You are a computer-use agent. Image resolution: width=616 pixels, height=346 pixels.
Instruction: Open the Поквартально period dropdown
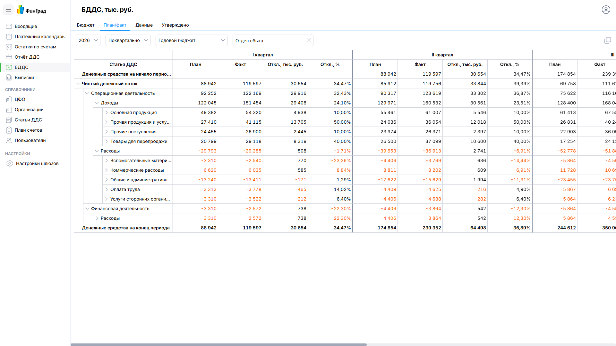pyautogui.click(x=128, y=40)
